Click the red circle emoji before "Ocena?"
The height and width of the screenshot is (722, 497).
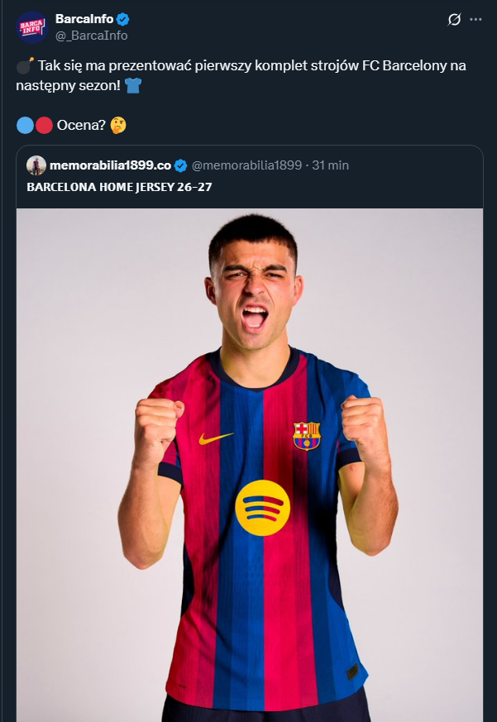click(44, 126)
